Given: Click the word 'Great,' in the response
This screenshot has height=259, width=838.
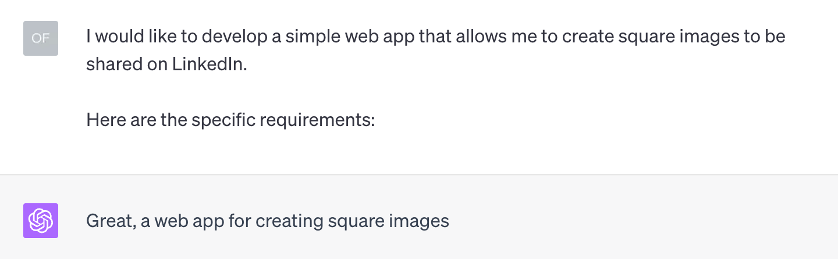Looking at the screenshot, I should [x=111, y=221].
